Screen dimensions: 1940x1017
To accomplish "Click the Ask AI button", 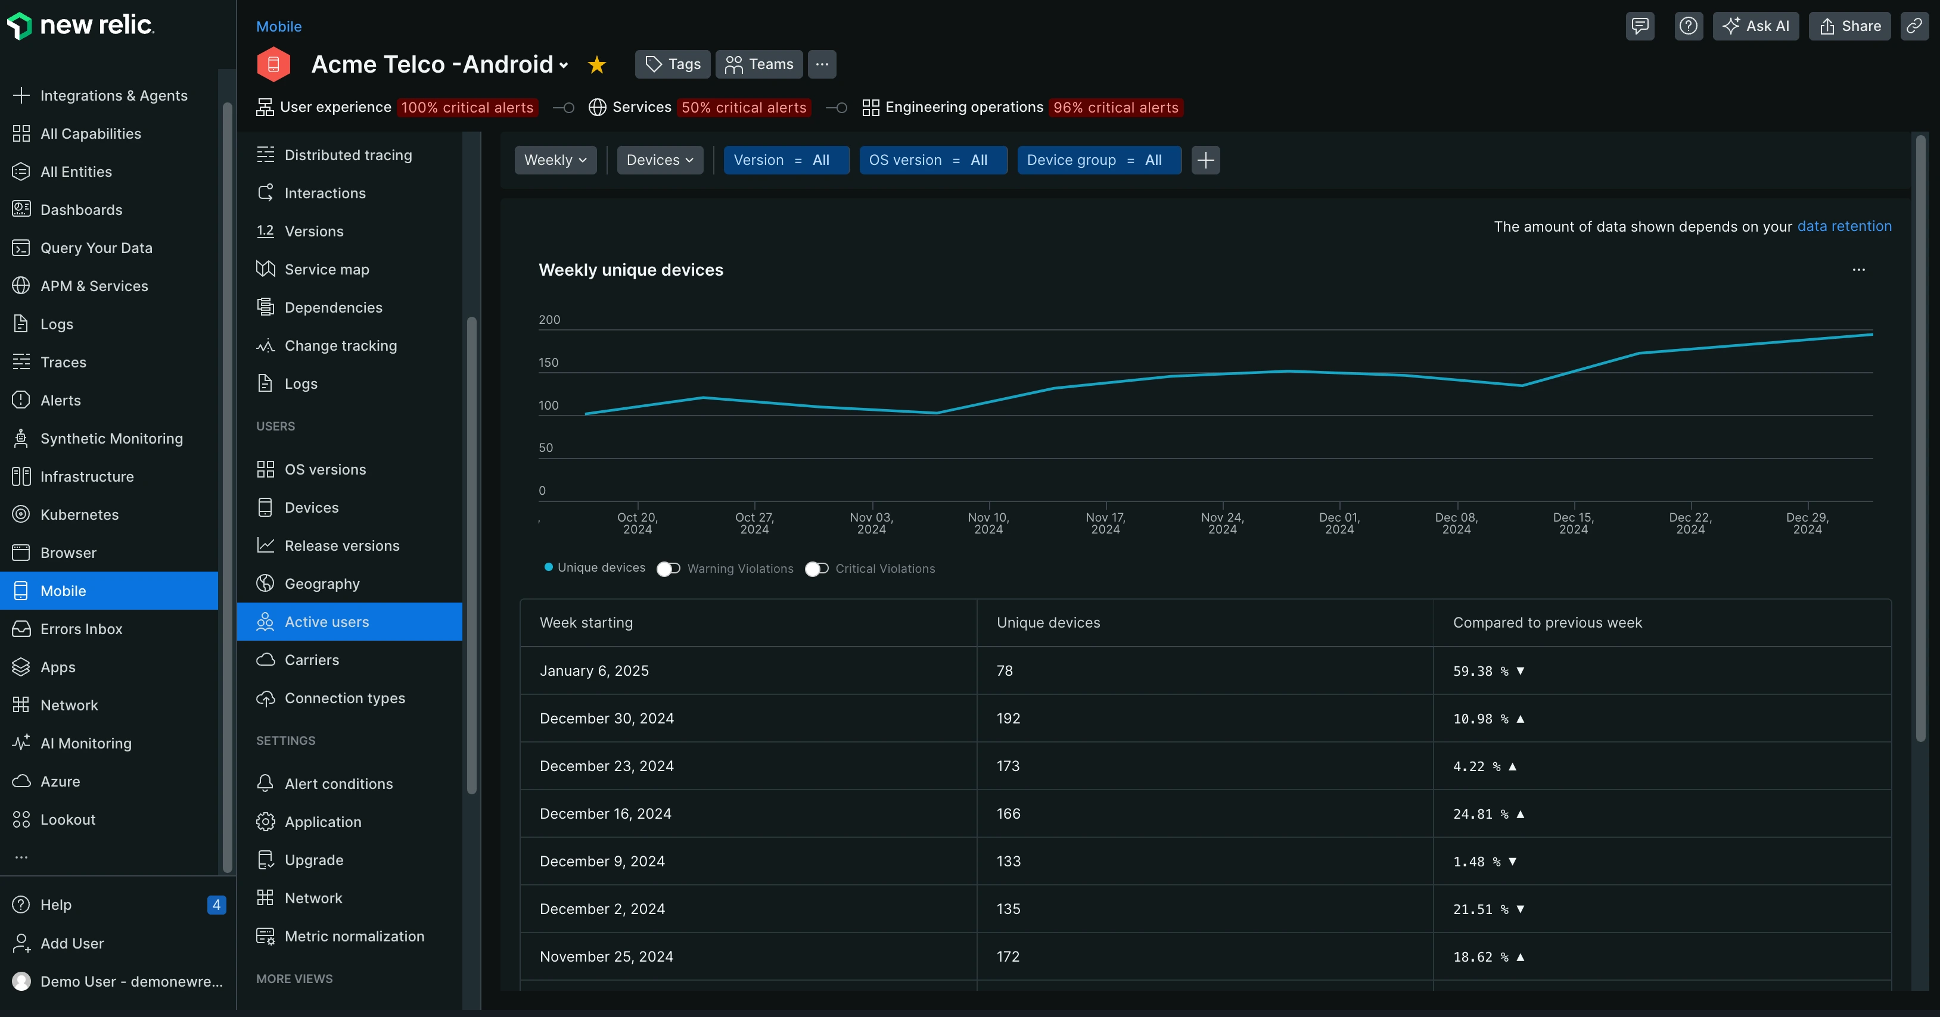I will 1755,26.
